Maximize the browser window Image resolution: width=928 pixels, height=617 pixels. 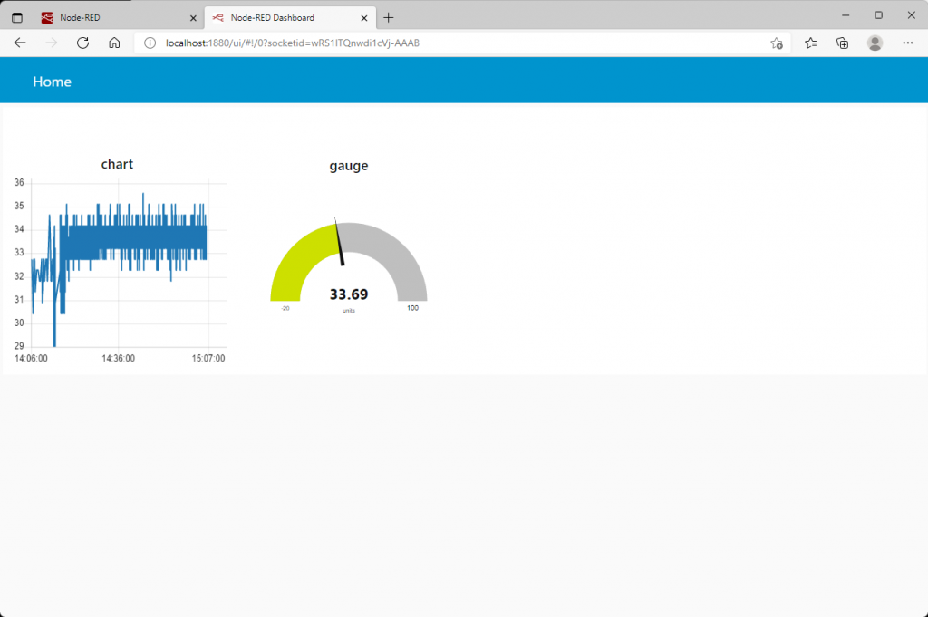878,15
